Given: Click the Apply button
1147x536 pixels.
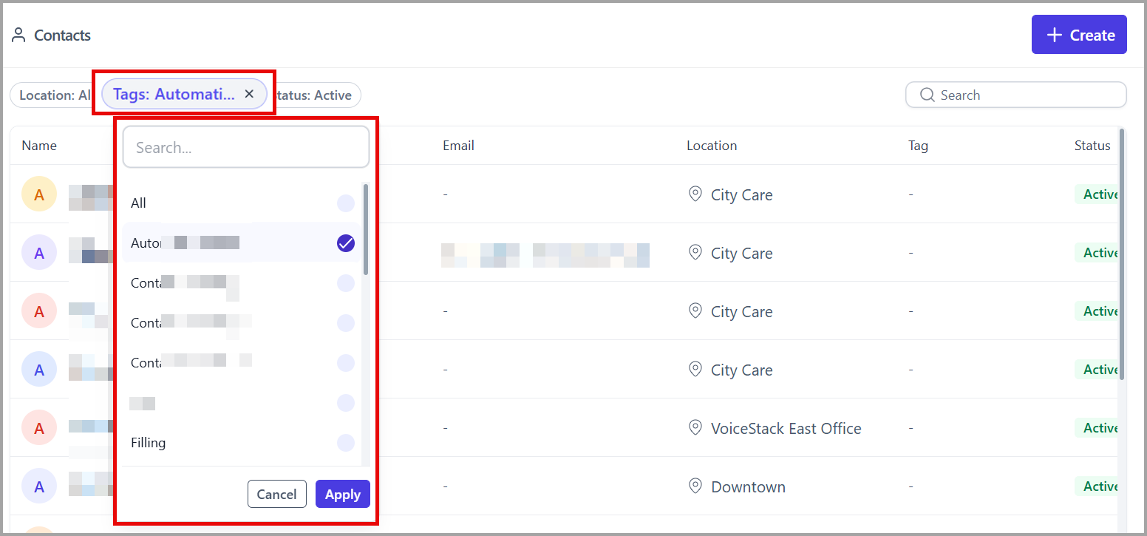Looking at the screenshot, I should pyautogui.click(x=343, y=495).
